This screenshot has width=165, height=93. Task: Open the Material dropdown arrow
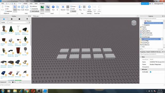(63, 12)
